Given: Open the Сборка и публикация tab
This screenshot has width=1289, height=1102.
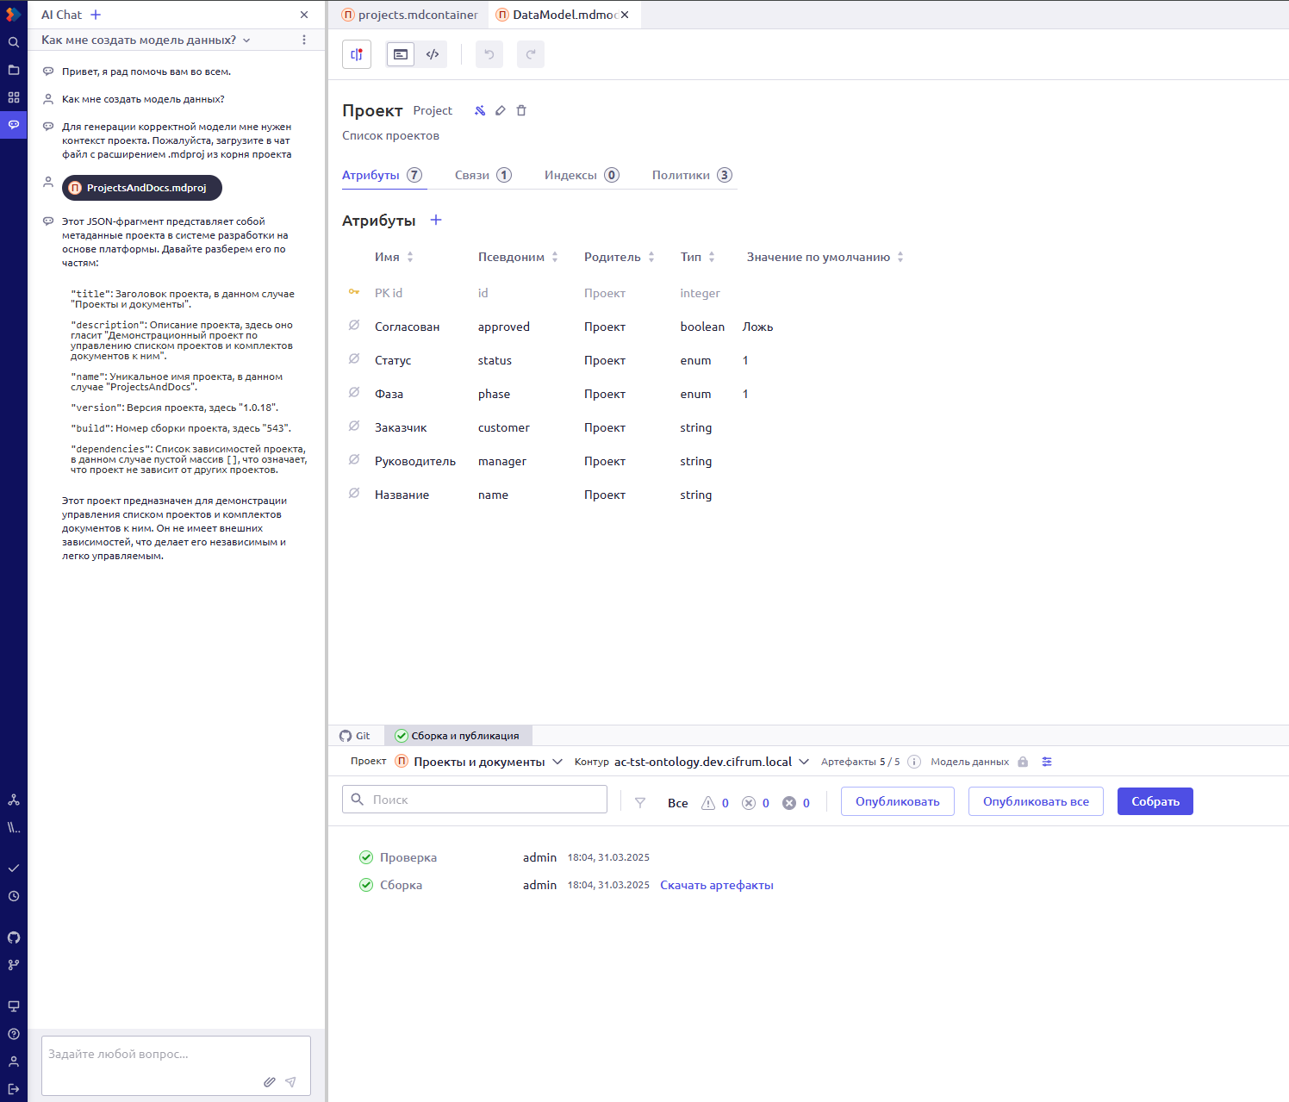Looking at the screenshot, I should coord(458,736).
